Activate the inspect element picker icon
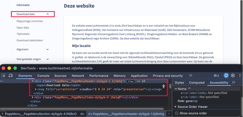Image resolution: width=243 pixels, height=117 pixels. point(4,76)
